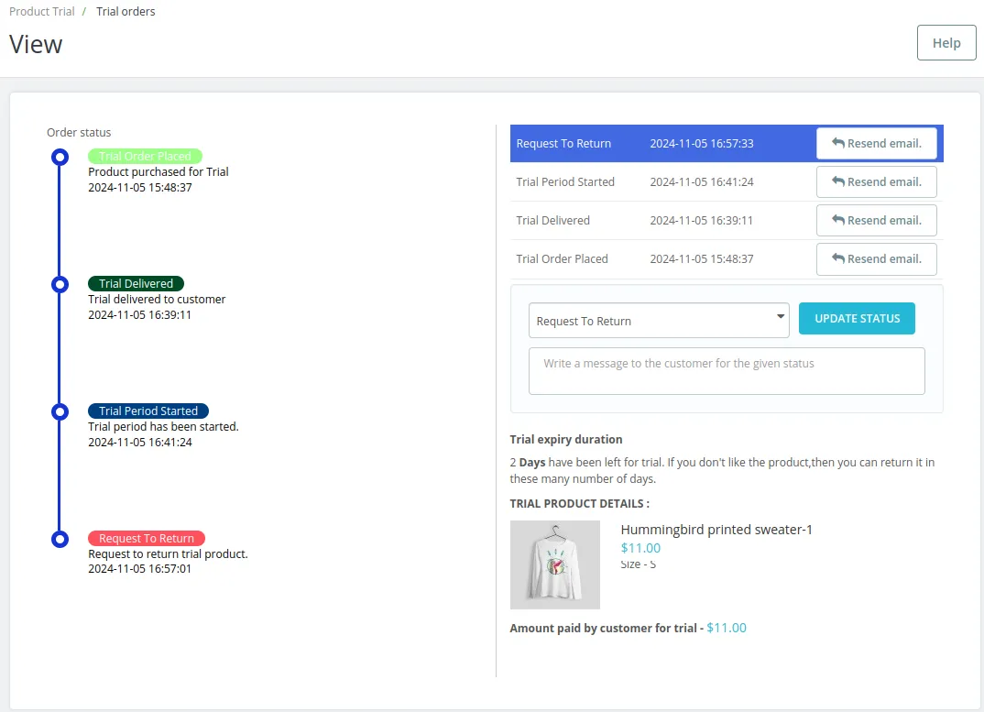The width and height of the screenshot is (984, 712).
Task: Click the UPDATE STATUS button
Action: [857, 318]
